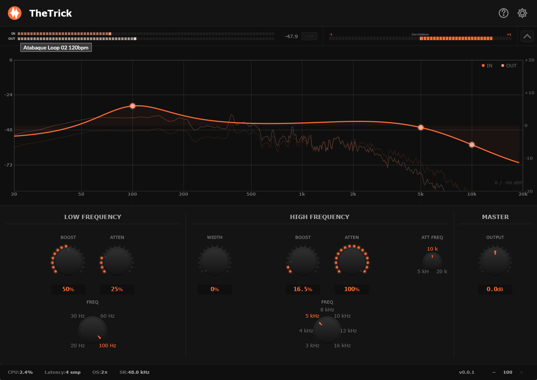Select the EQ node at 100 Hz on the curve

(x=132, y=106)
